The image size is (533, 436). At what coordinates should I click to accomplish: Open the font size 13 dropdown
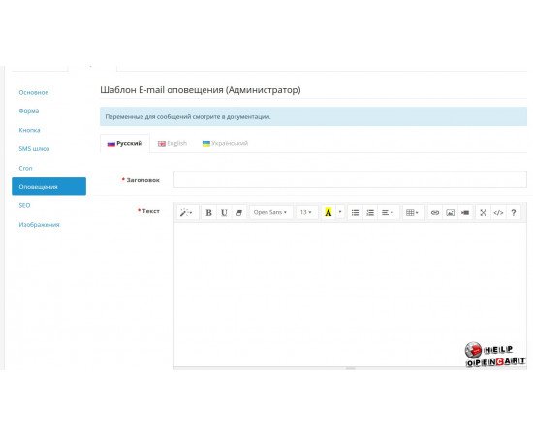coord(306,213)
